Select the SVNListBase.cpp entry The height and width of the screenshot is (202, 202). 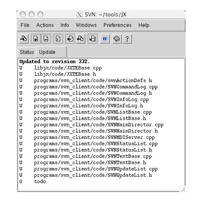(x=86, y=112)
